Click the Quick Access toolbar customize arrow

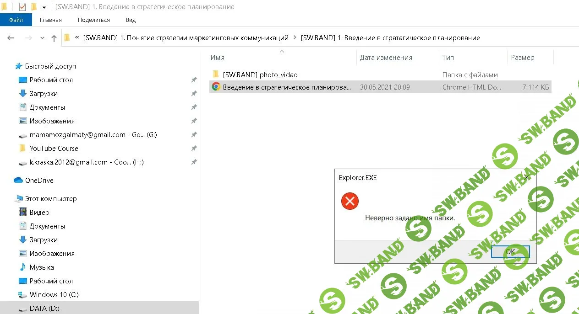[x=44, y=7]
